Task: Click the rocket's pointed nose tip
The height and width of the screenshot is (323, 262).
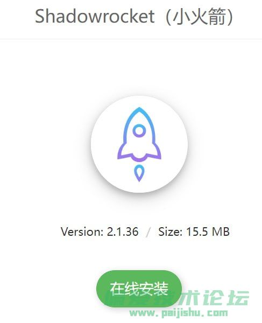Action: 139,109
